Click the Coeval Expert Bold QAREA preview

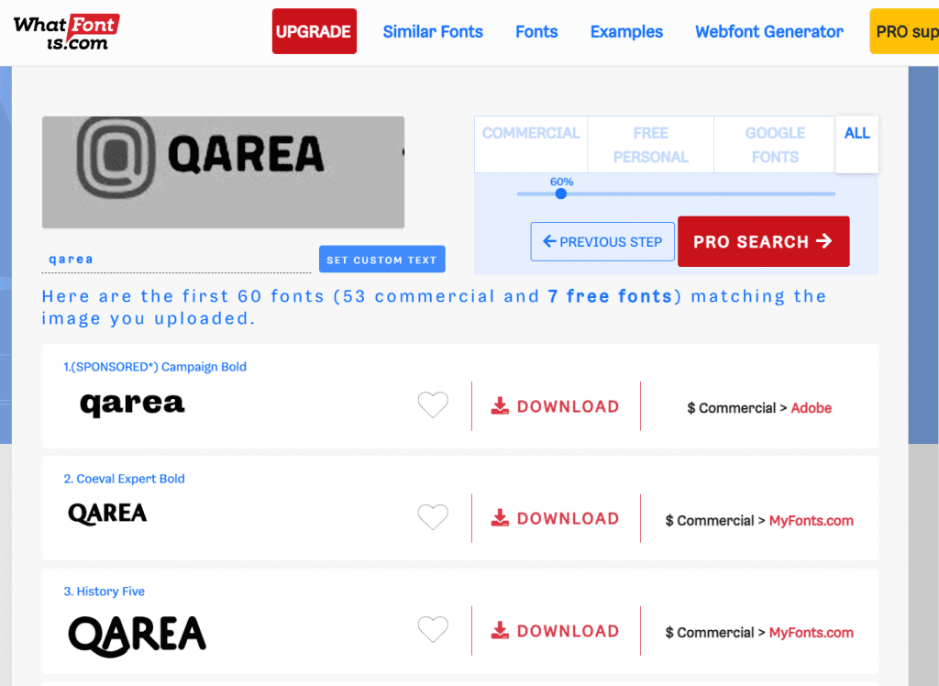coord(107,514)
